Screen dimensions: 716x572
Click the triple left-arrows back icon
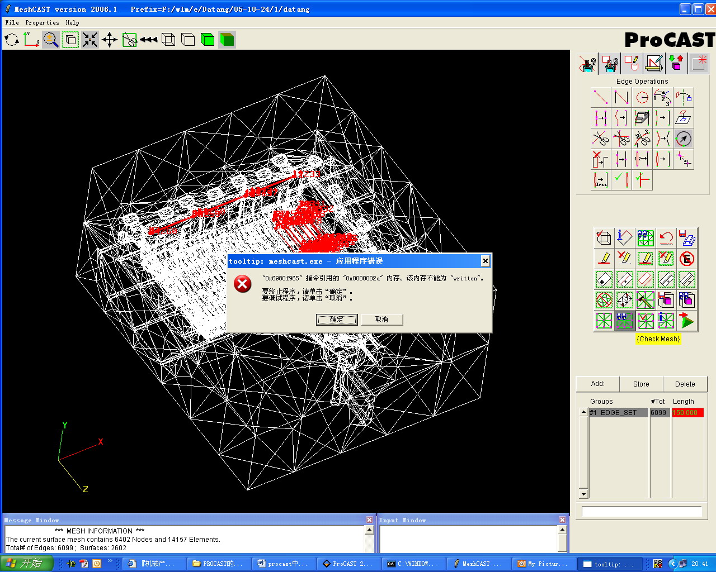pyautogui.click(x=149, y=40)
